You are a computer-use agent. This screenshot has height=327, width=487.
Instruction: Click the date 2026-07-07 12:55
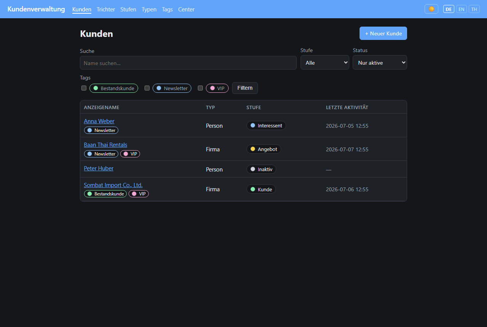347,149
